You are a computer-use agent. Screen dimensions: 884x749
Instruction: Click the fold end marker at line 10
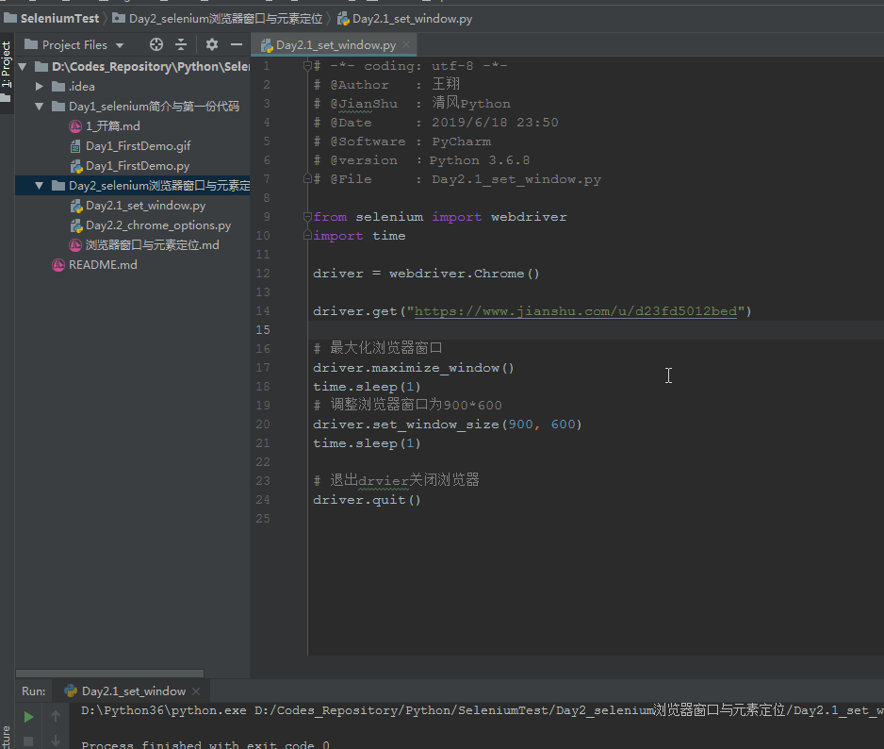(307, 236)
